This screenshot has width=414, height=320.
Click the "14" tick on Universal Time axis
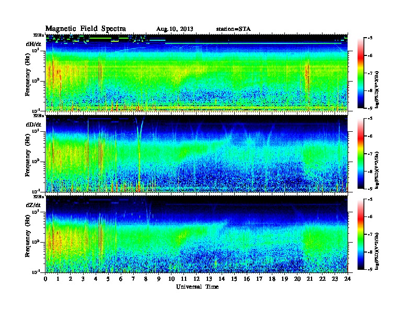coord(222,279)
